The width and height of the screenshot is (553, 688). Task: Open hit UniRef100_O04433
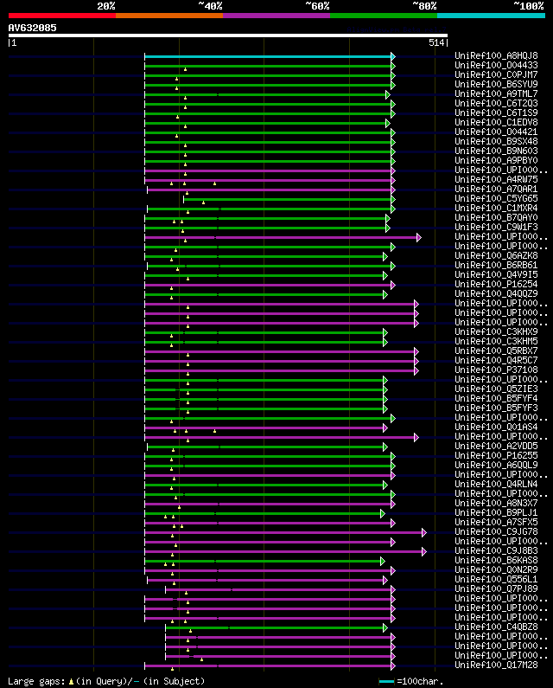(x=496, y=66)
